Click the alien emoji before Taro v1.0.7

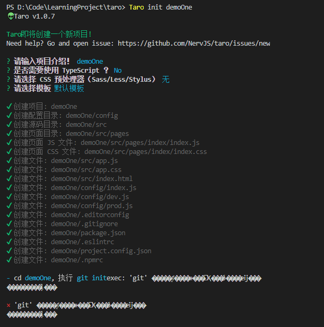coord(11,16)
